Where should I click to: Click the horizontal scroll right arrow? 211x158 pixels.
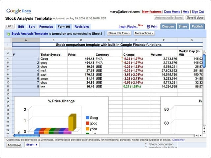[x=200, y=136]
